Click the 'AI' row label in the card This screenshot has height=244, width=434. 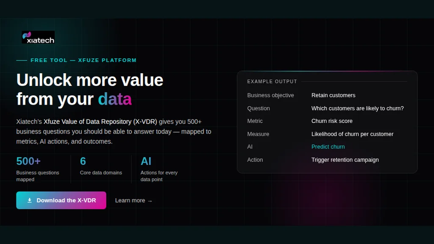pyautogui.click(x=250, y=147)
